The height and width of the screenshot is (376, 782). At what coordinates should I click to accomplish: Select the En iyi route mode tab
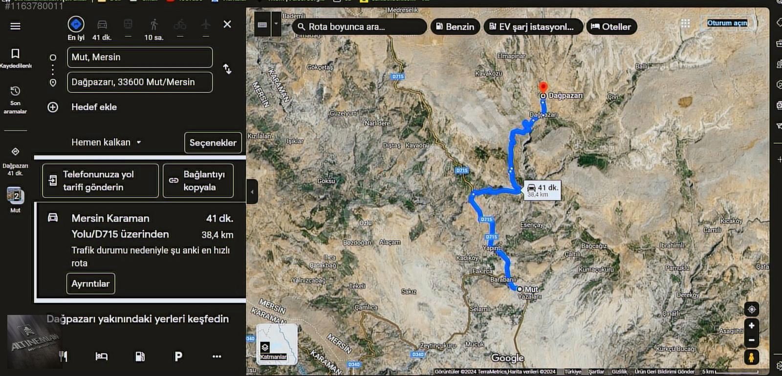pos(76,29)
